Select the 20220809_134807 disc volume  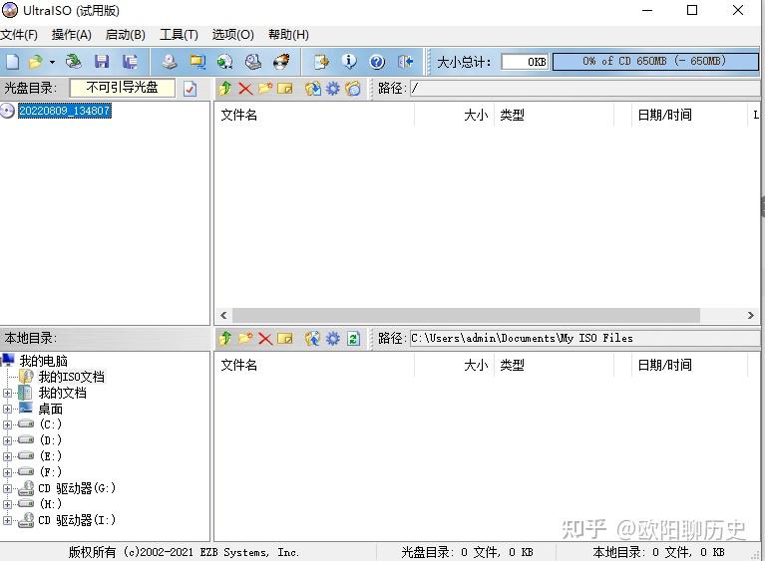point(65,111)
